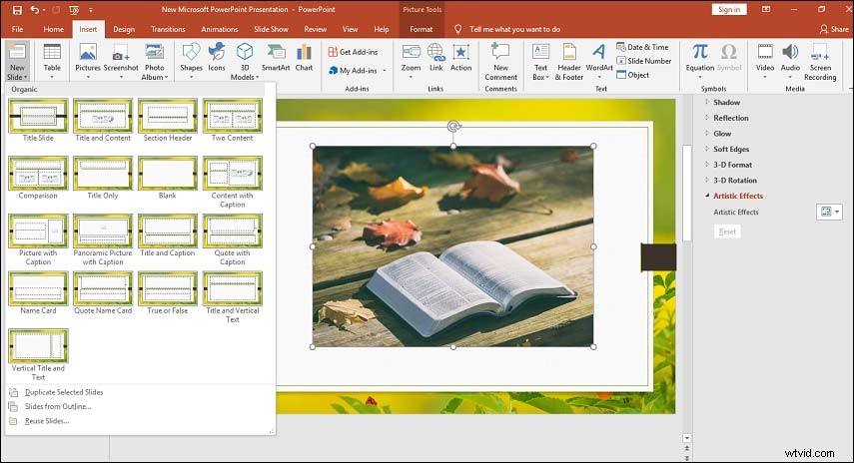This screenshot has width=854, height=463.
Task: Choose Duplicate Selected Slides
Action: click(64, 392)
